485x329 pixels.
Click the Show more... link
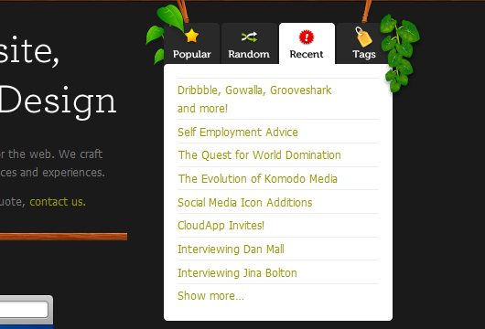pos(210,296)
